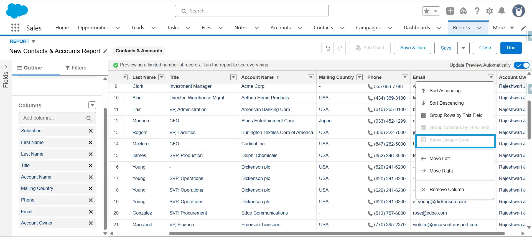Focus the global Search field
532x240 pixels.
(252, 11)
